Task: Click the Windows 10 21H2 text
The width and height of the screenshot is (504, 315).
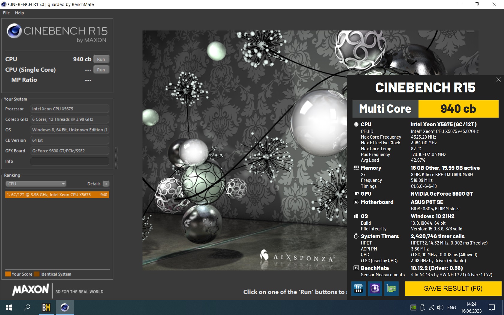Action: 432,216
